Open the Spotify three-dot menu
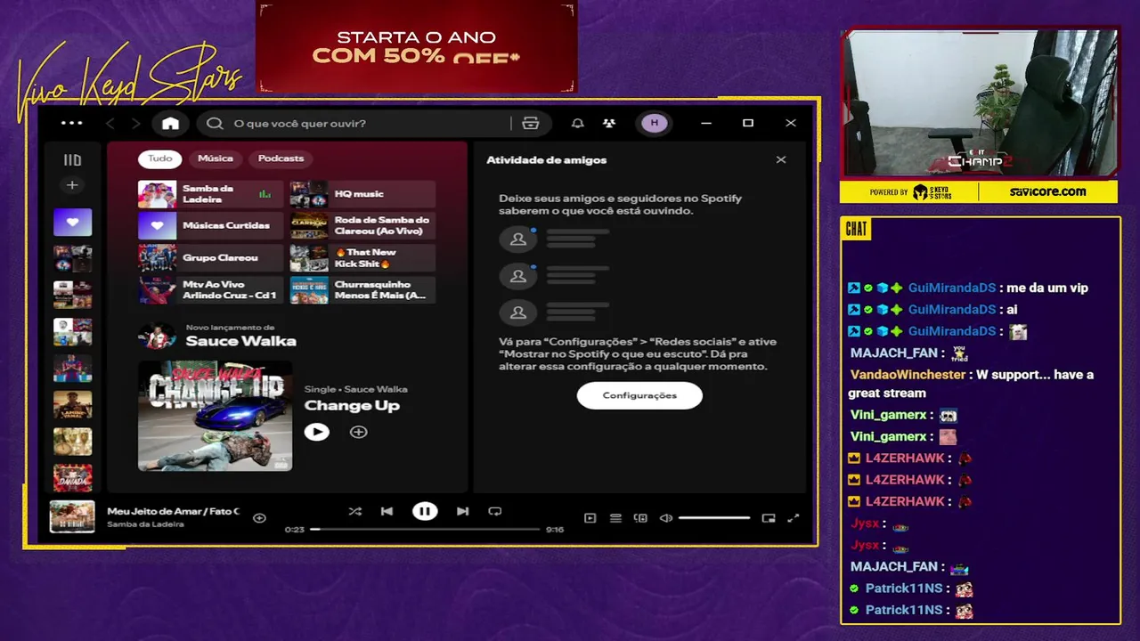 [71, 123]
